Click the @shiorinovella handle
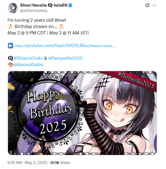The height and width of the screenshot is (169, 166). pos(34,11)
